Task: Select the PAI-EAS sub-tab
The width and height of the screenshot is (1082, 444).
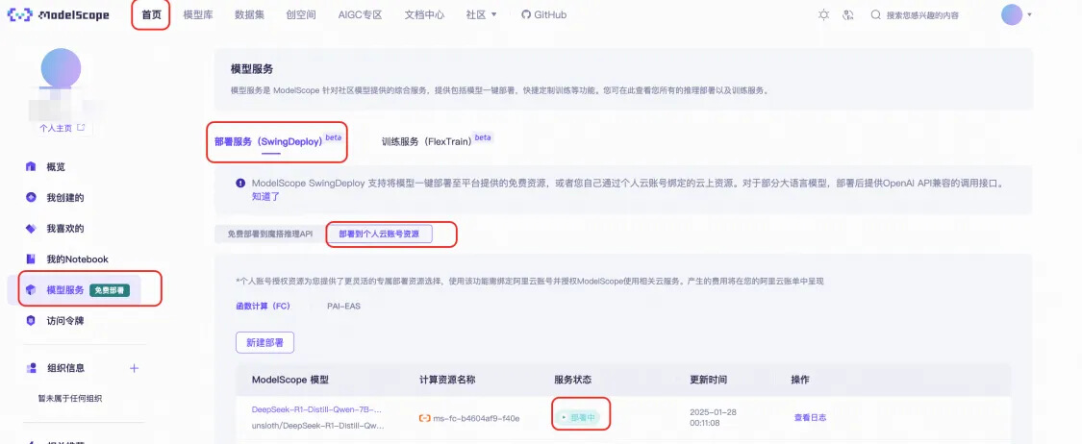Action: (343, 306)
